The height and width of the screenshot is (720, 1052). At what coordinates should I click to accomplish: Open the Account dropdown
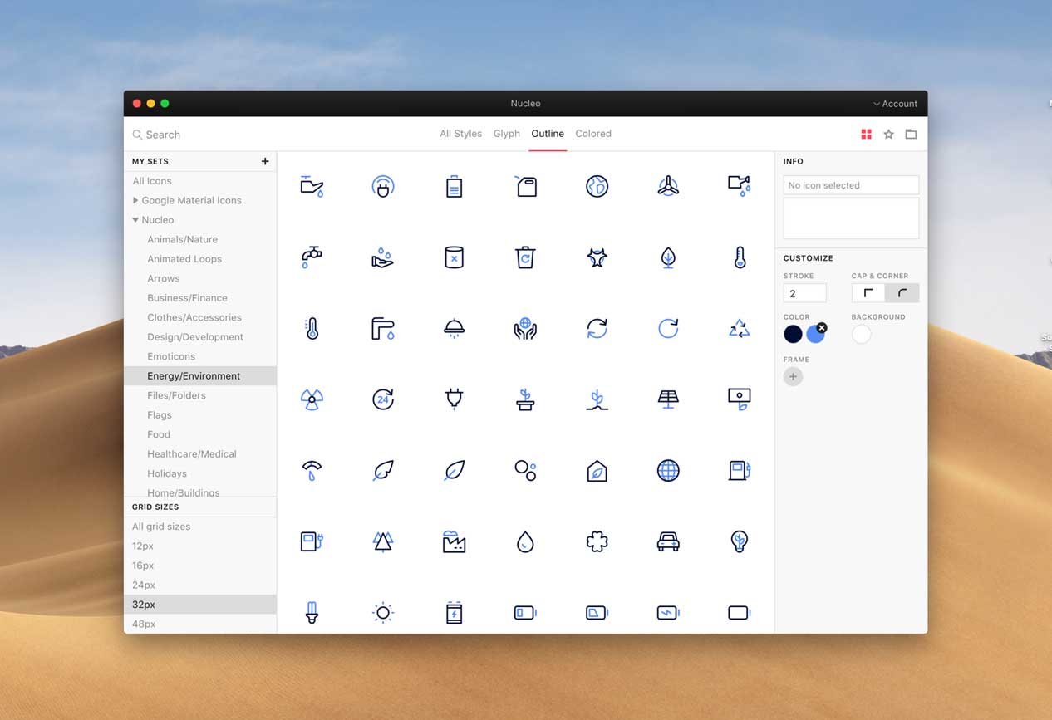point(895,103)
